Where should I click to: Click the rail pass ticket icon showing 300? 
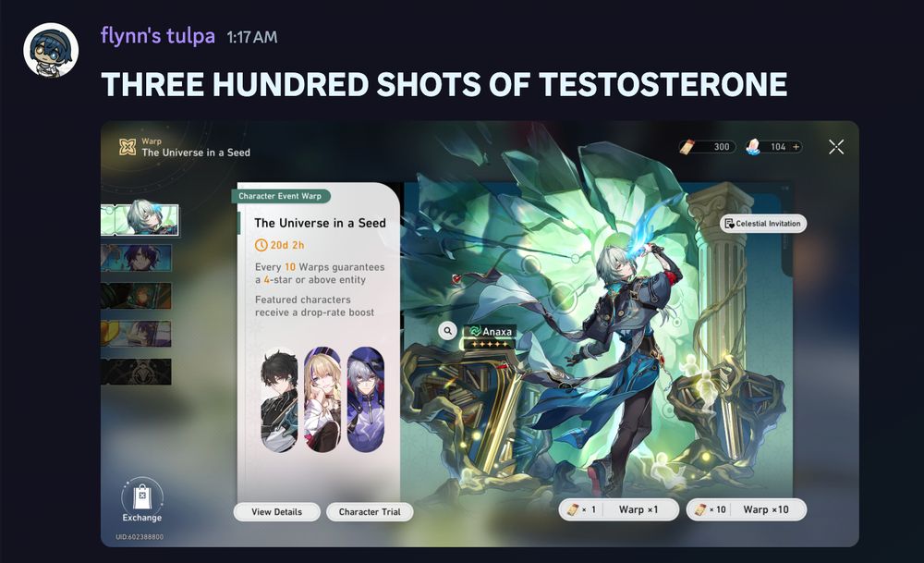[687, 147]
